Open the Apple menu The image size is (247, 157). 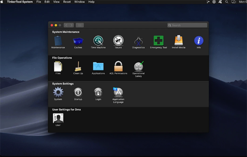pyautogui.click(x=2, y=2)
